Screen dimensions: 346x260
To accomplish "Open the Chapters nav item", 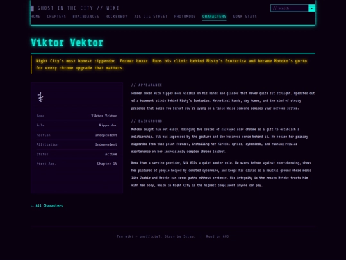I will point(56,17).
